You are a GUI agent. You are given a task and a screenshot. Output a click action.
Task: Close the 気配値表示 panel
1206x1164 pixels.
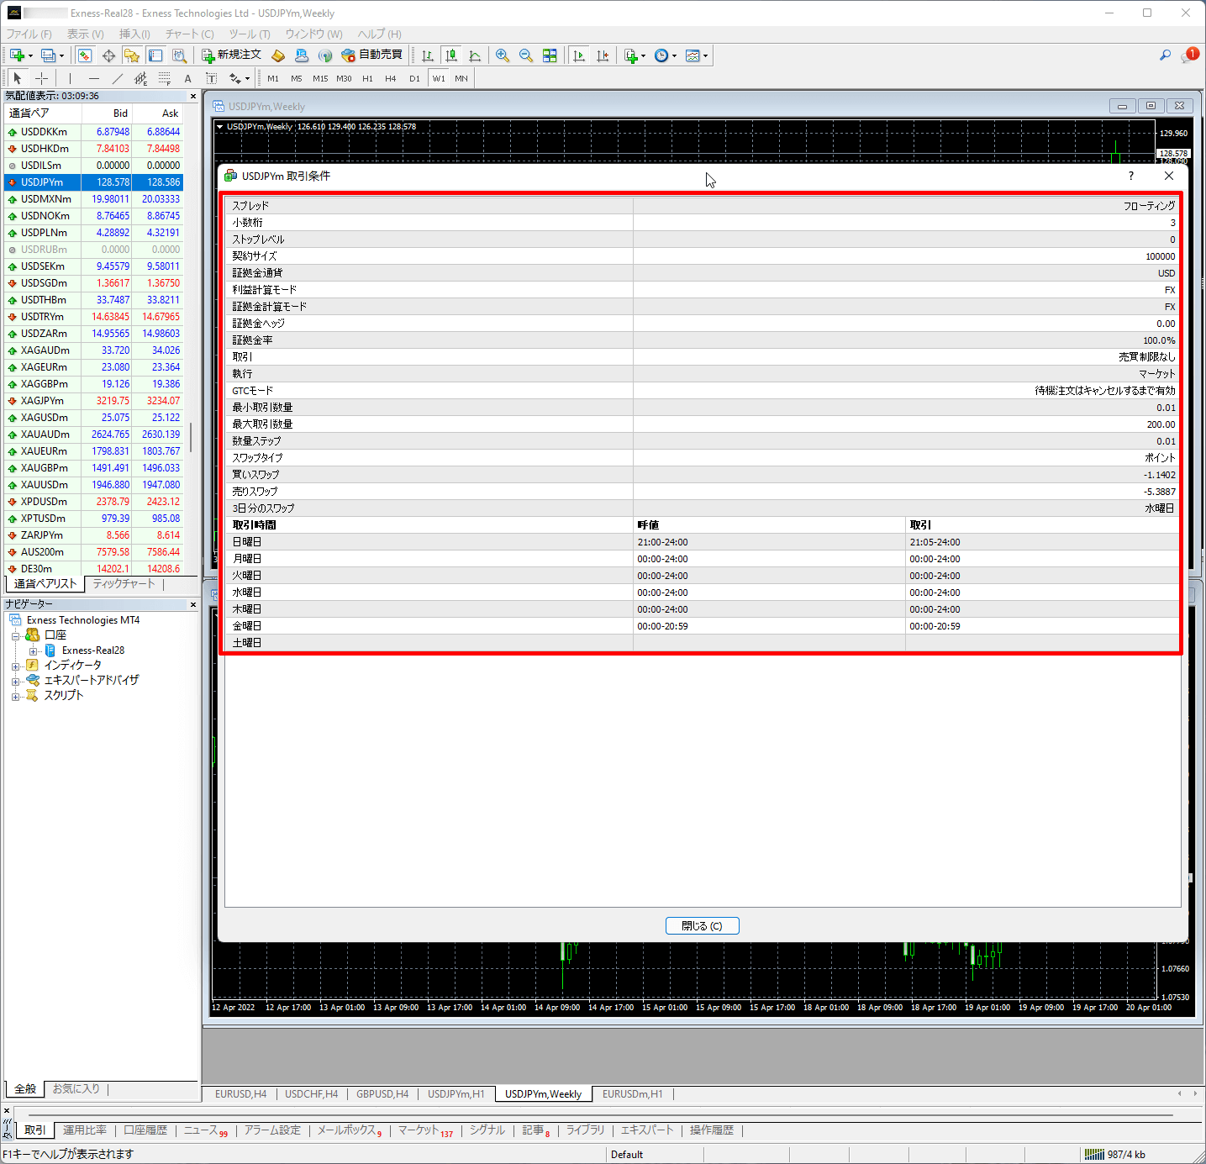coord(192,96)
